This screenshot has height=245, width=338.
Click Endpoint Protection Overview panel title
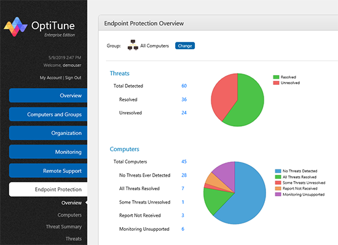(144, 23)
